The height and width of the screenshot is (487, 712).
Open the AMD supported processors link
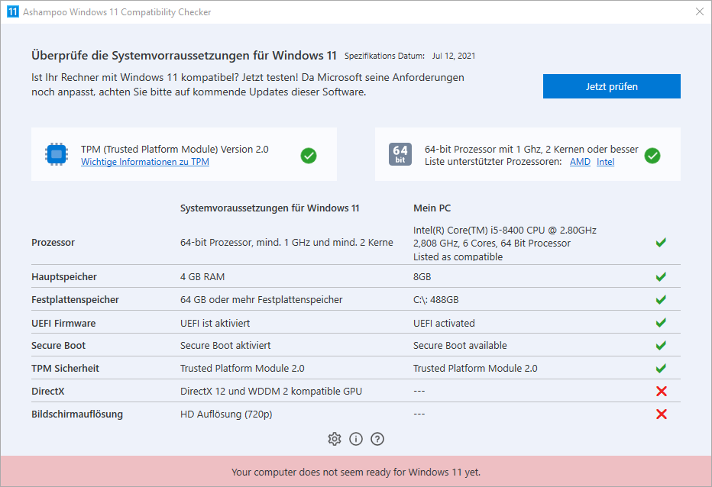pyautogui.click(x=580, y=162)
